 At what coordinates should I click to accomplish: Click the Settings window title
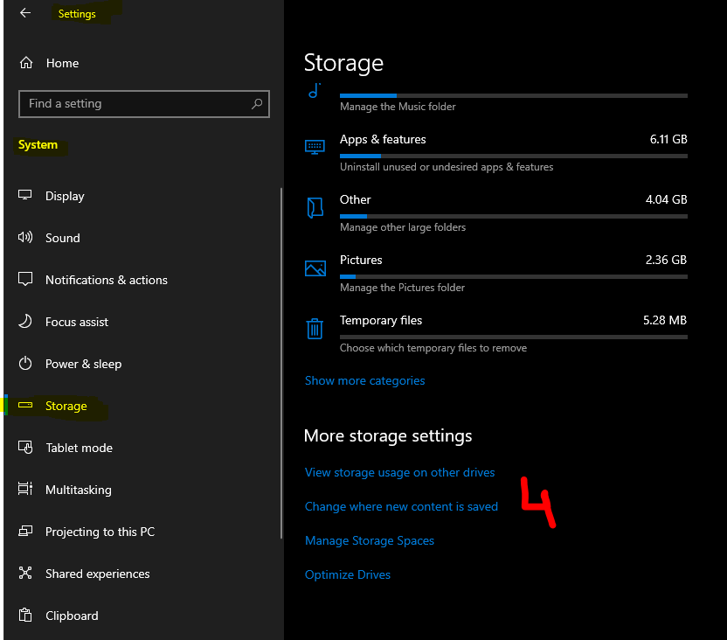(77, 14)
